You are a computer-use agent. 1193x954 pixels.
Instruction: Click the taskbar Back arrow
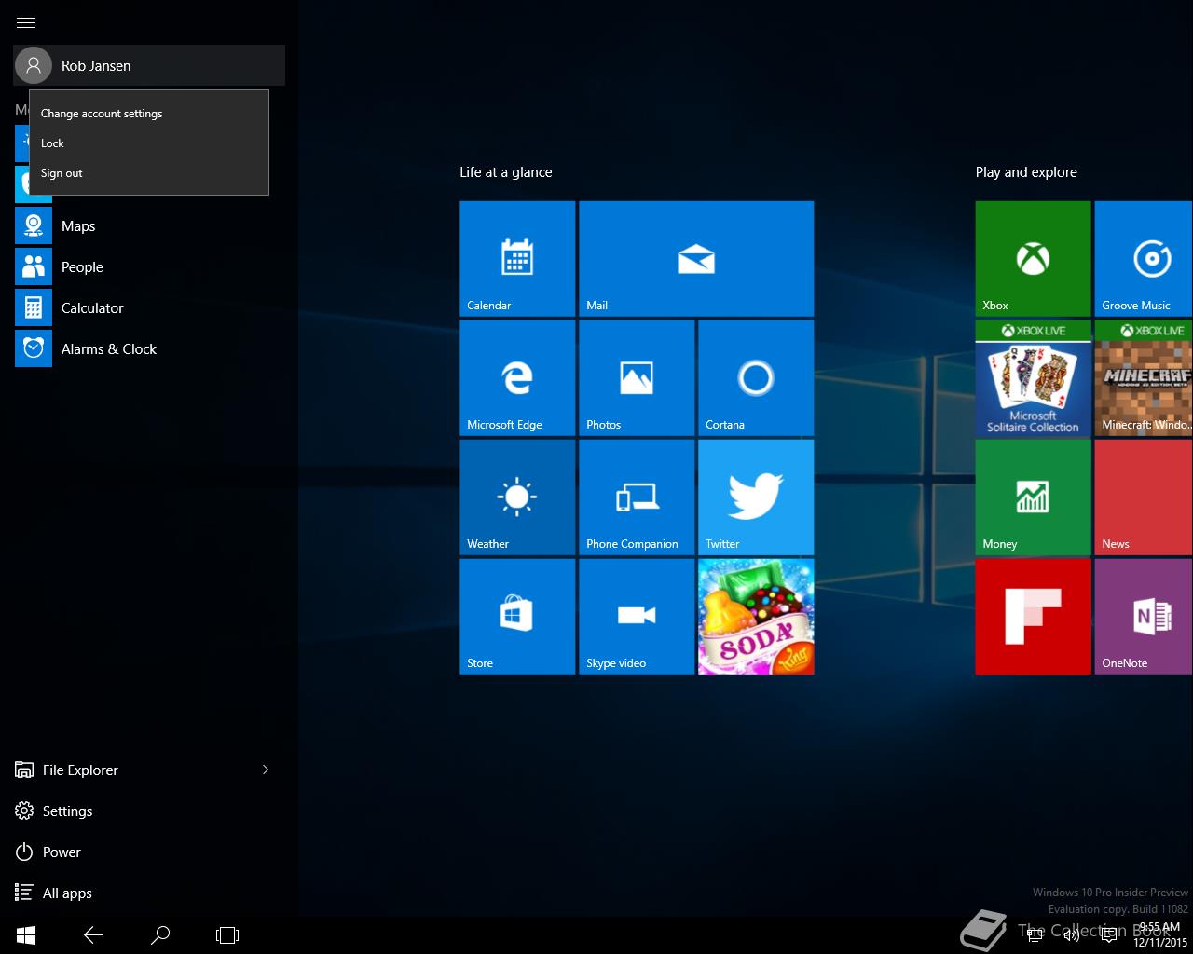93,934
